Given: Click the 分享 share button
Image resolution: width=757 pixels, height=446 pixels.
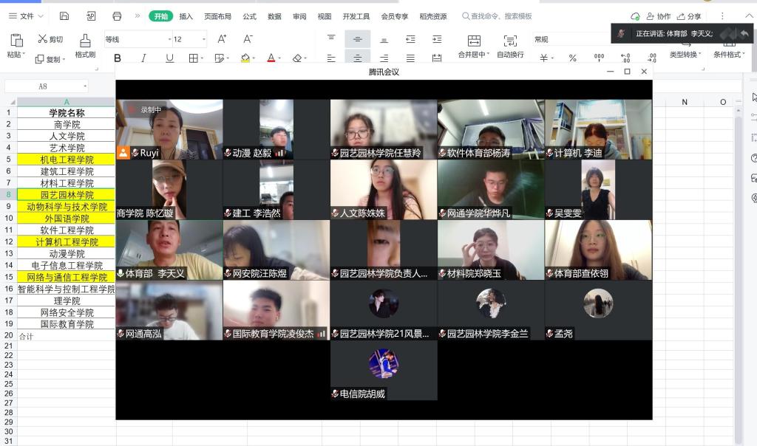Looking at the screenshot, I should (689, 16).
